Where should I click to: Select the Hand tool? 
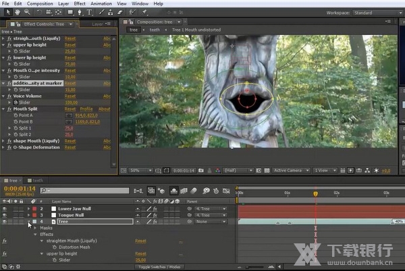pyautogui.click(x=17, y=12)
